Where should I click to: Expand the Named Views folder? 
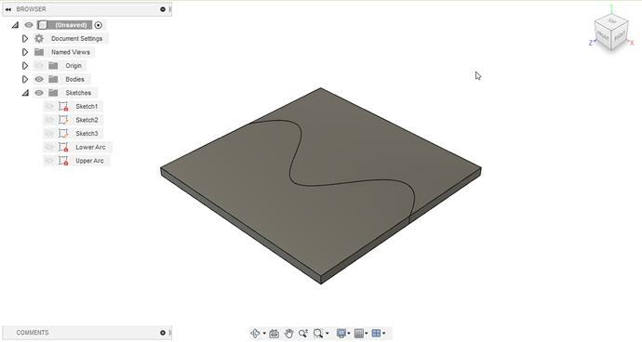coord(25,52)
